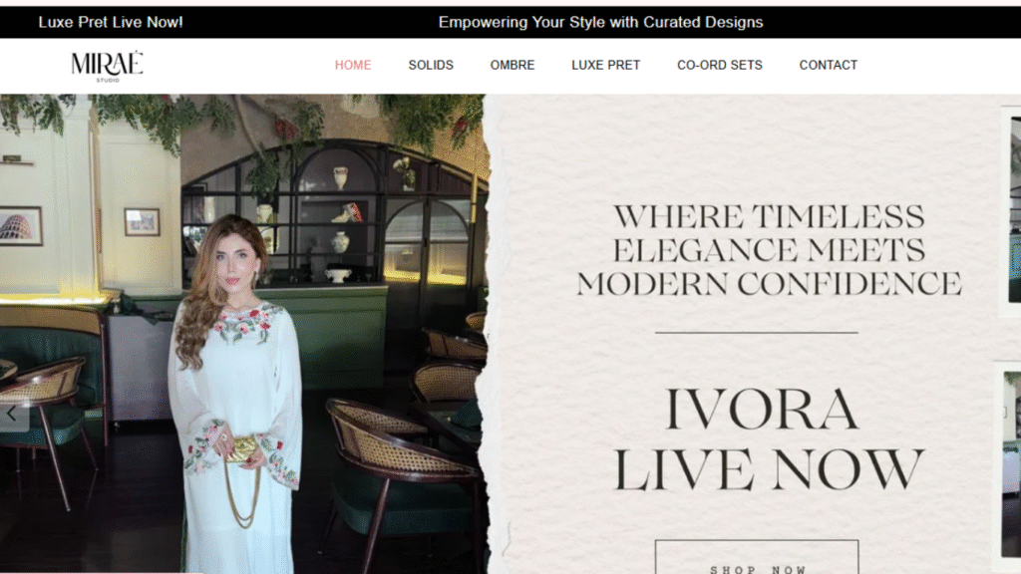Select Luxe Pret in the navigation bar
Image resolution: width=1021 pixels, height=574 pixels.
[x=605, y=65]
